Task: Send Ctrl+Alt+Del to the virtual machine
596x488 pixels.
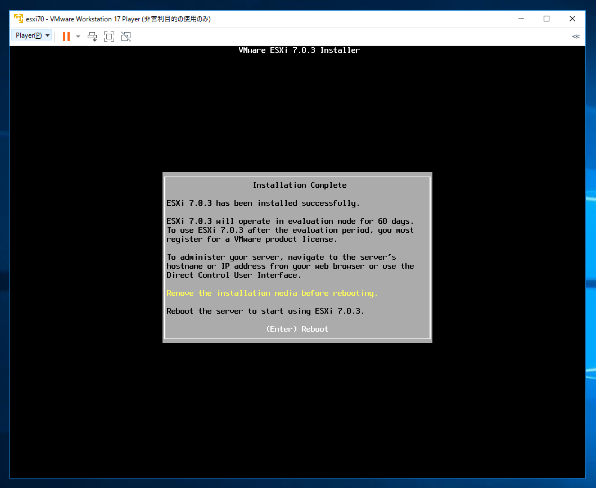Action: (92, 37)
